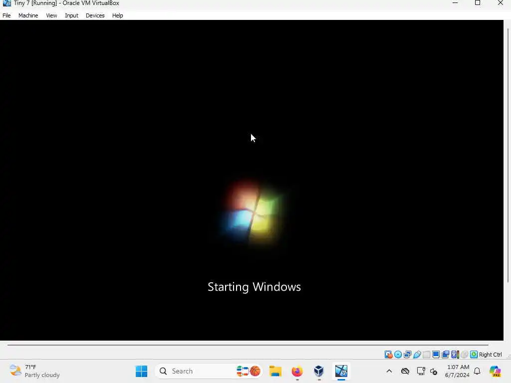511x383 pixels.
Task: Open the clock showing 1:07 AM
Action: click(x=457, y=371)
